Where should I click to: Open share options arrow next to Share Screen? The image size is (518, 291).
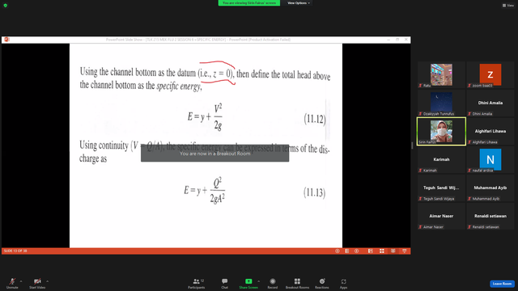[x=259, y=281]
